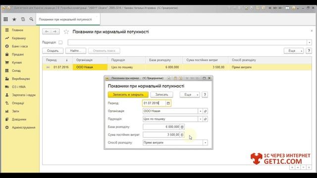
Task: Open the Адміністрування section
Action: point(23,128)
